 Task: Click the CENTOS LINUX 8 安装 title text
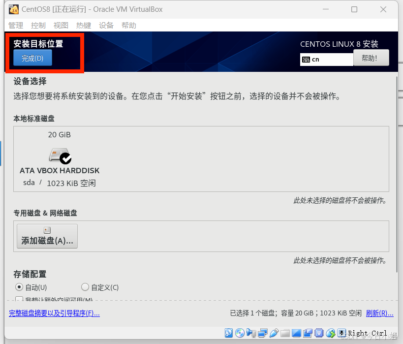(339, 44)
